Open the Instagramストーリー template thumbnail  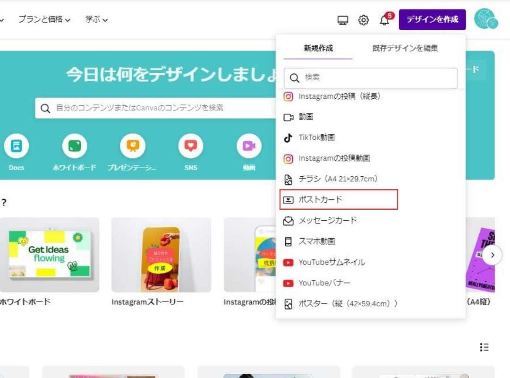[161, 255]
